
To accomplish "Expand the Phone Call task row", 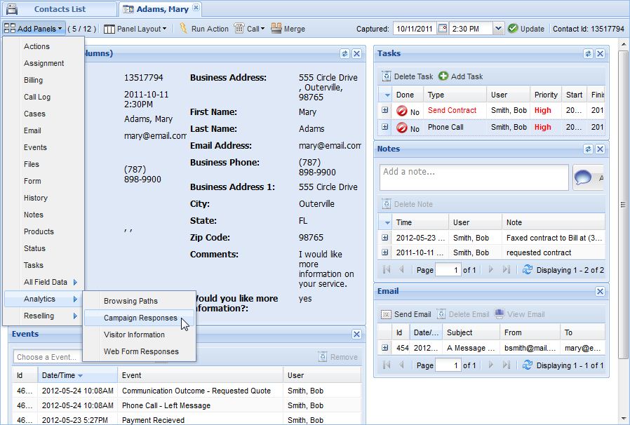I will pos(385,127).
